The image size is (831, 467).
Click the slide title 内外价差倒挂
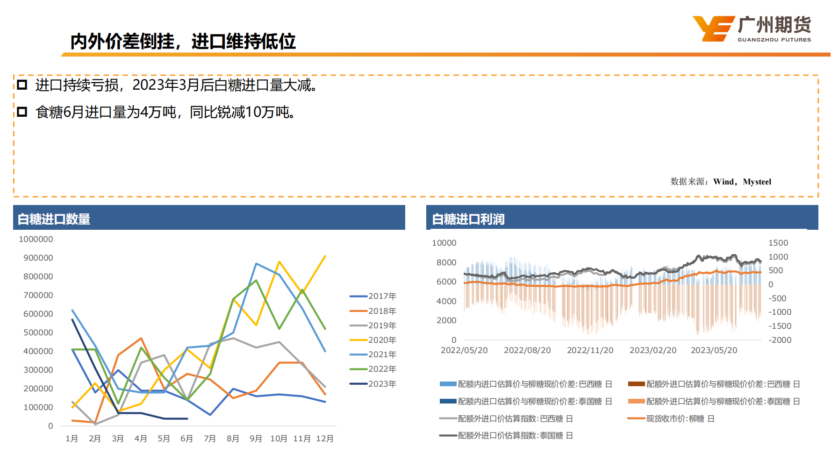point(183,42)
